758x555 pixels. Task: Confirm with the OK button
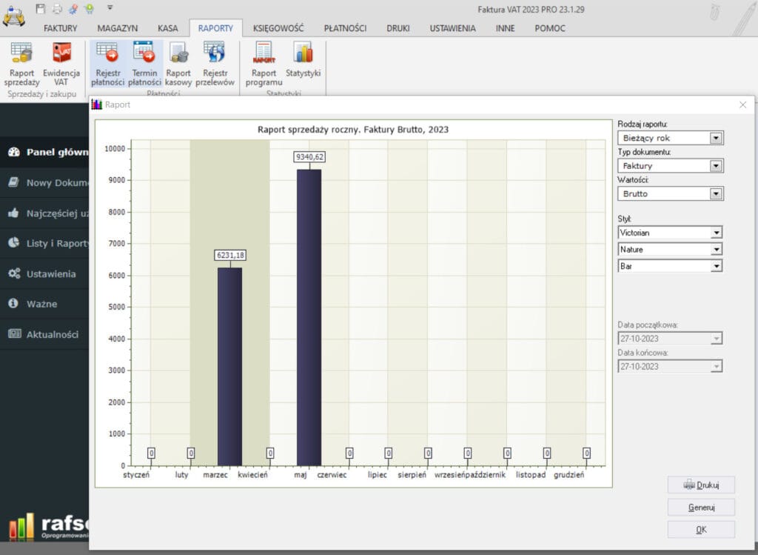[x=700, y=529]
